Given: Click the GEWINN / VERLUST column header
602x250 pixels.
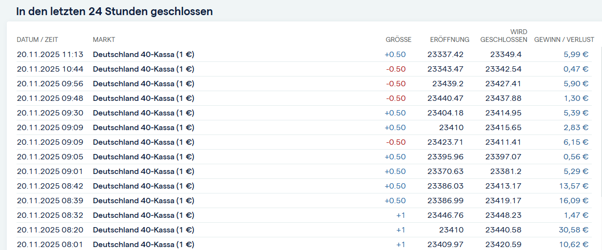Looking at the screenshot, I should tap(564, 39).
